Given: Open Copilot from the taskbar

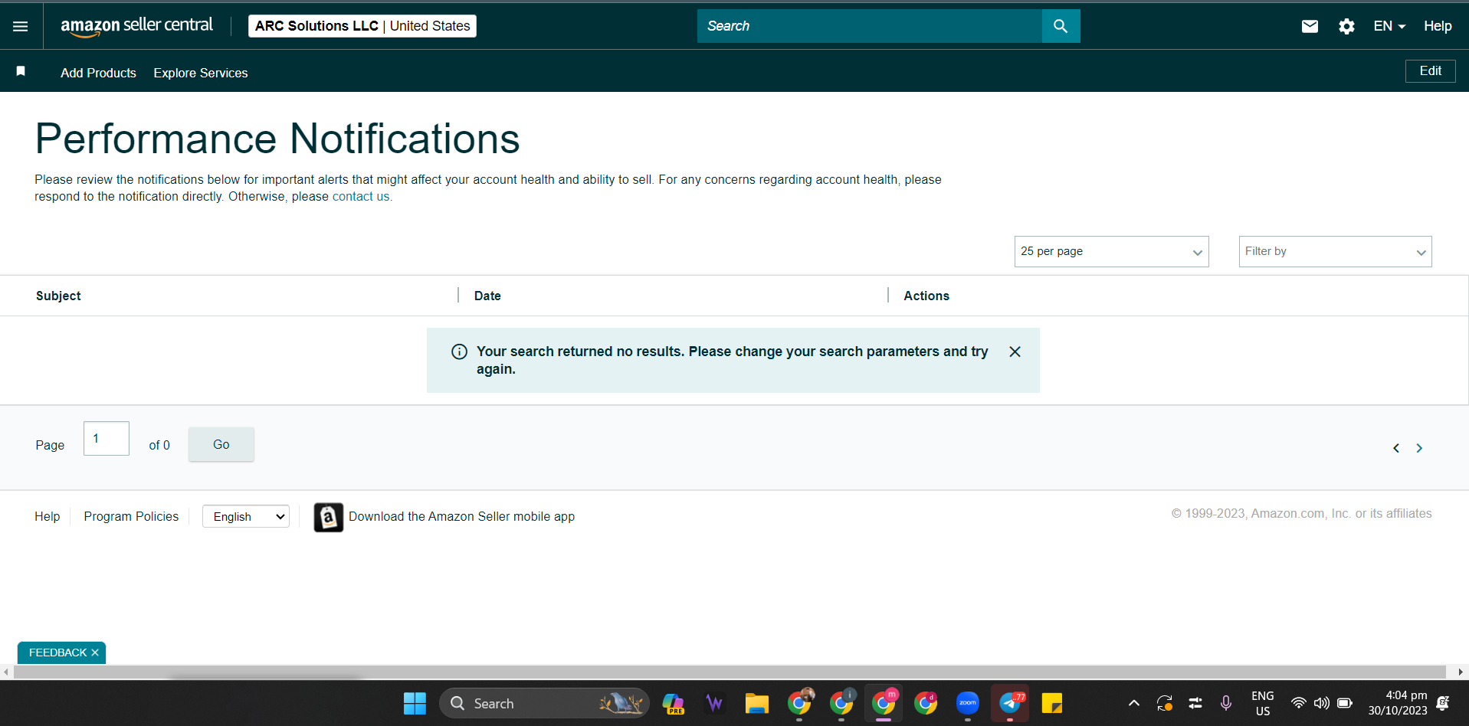Looking at the screenshot, I should (673, 703).
